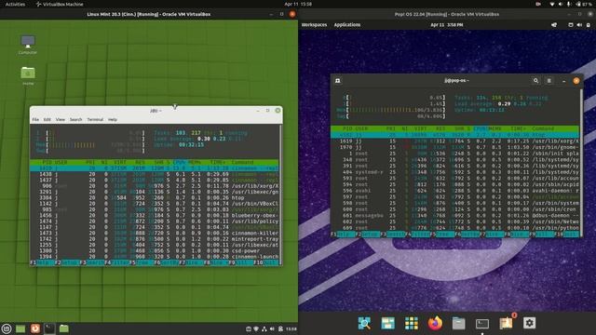Click Command column header in pop-os htop
596x335 pixels.
(x=543, y=128)
